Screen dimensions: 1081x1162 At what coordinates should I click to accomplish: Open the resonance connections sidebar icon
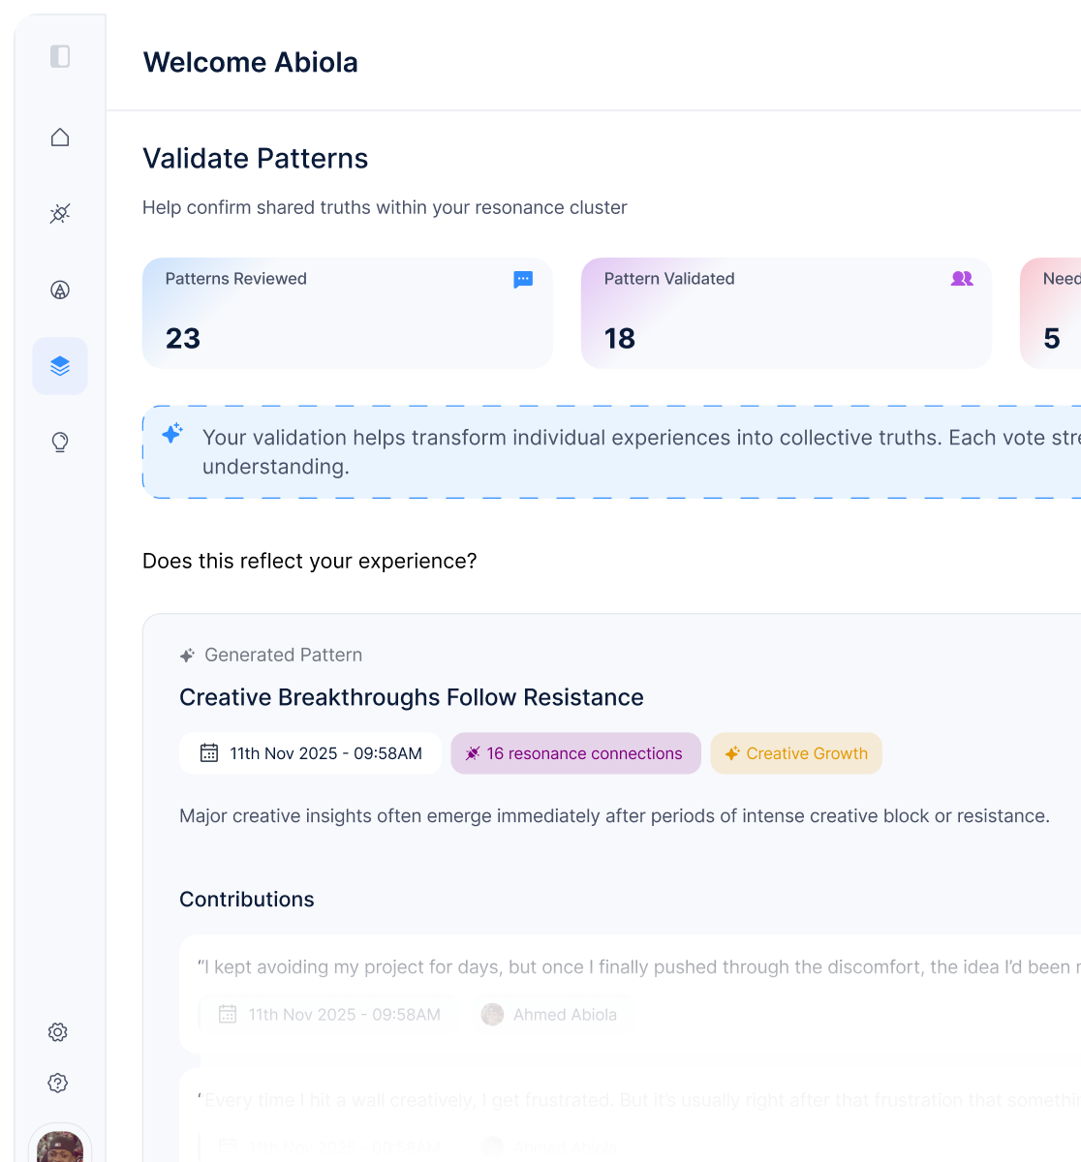click(60, 213)
